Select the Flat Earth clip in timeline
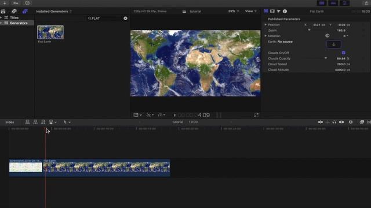The image size is (371, 208). point(107,168)
